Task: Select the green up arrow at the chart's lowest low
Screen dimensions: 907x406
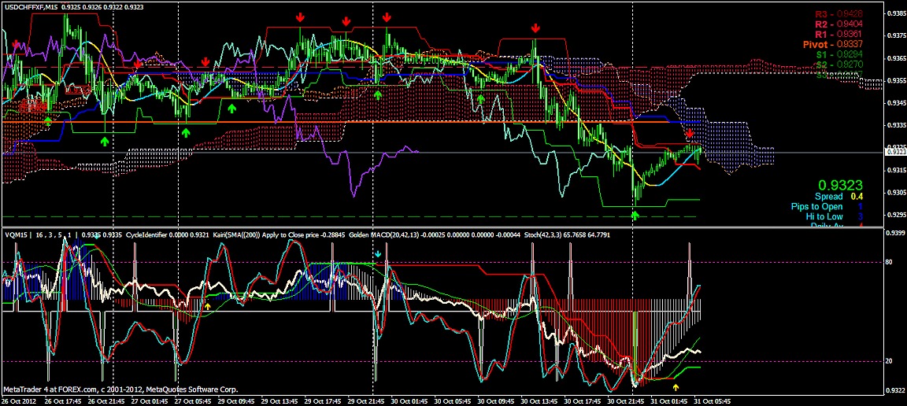Action: (x=635, y=216)
